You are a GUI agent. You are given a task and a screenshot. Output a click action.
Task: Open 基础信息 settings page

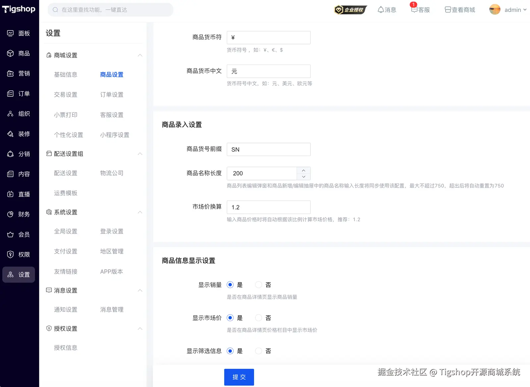pos(66,75)
